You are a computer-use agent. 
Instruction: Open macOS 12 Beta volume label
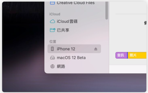coord(71,58)
